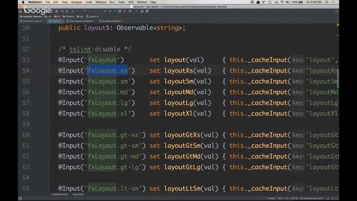357x201 pixels.
Task: Click the Revert/rollback arrow toolbar icon
Action: click(x=124, y=11)
